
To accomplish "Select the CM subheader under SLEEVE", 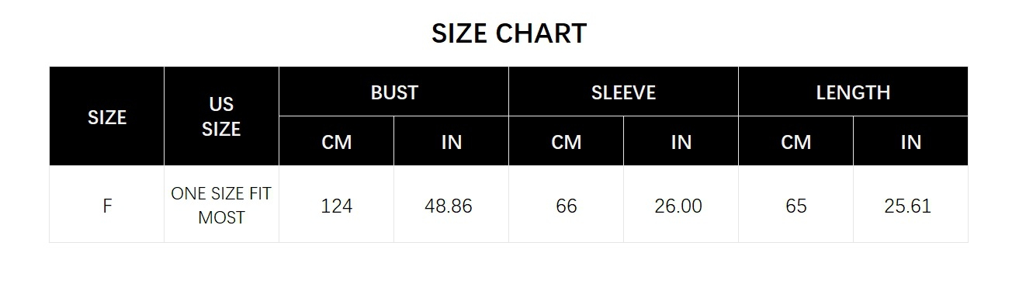I will tap(567, 141).
